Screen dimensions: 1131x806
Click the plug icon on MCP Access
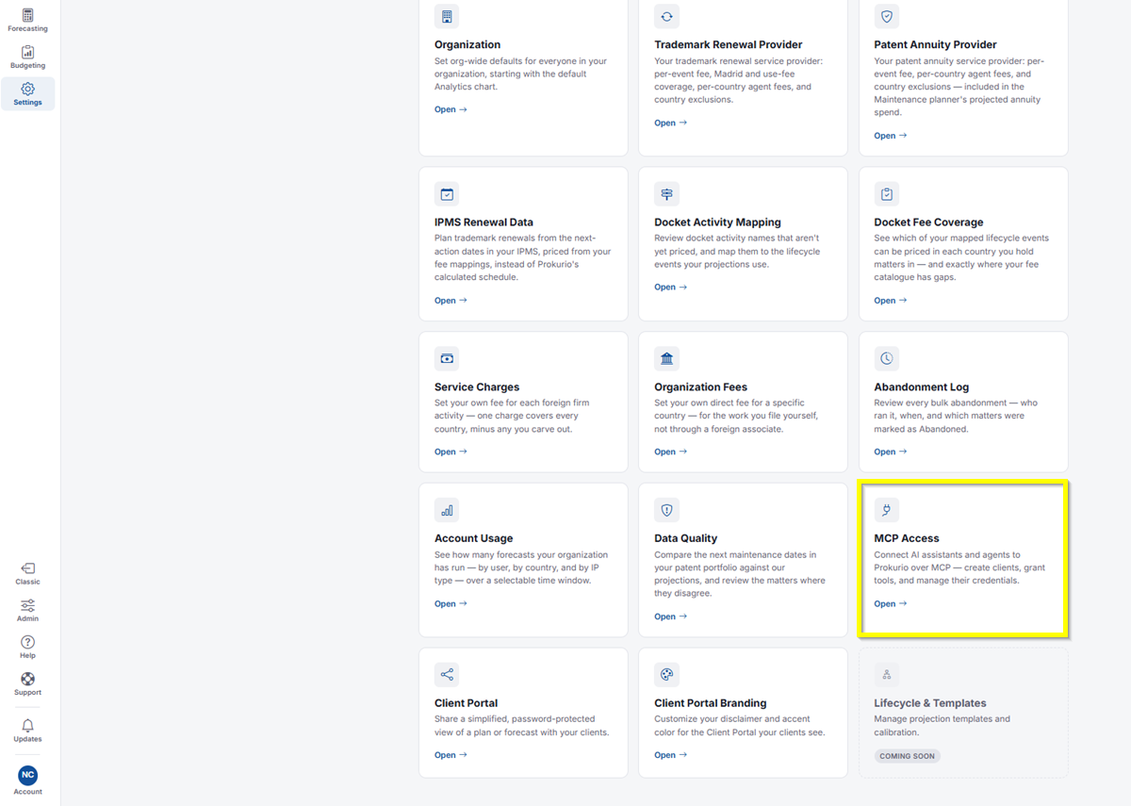pos(886,510)
